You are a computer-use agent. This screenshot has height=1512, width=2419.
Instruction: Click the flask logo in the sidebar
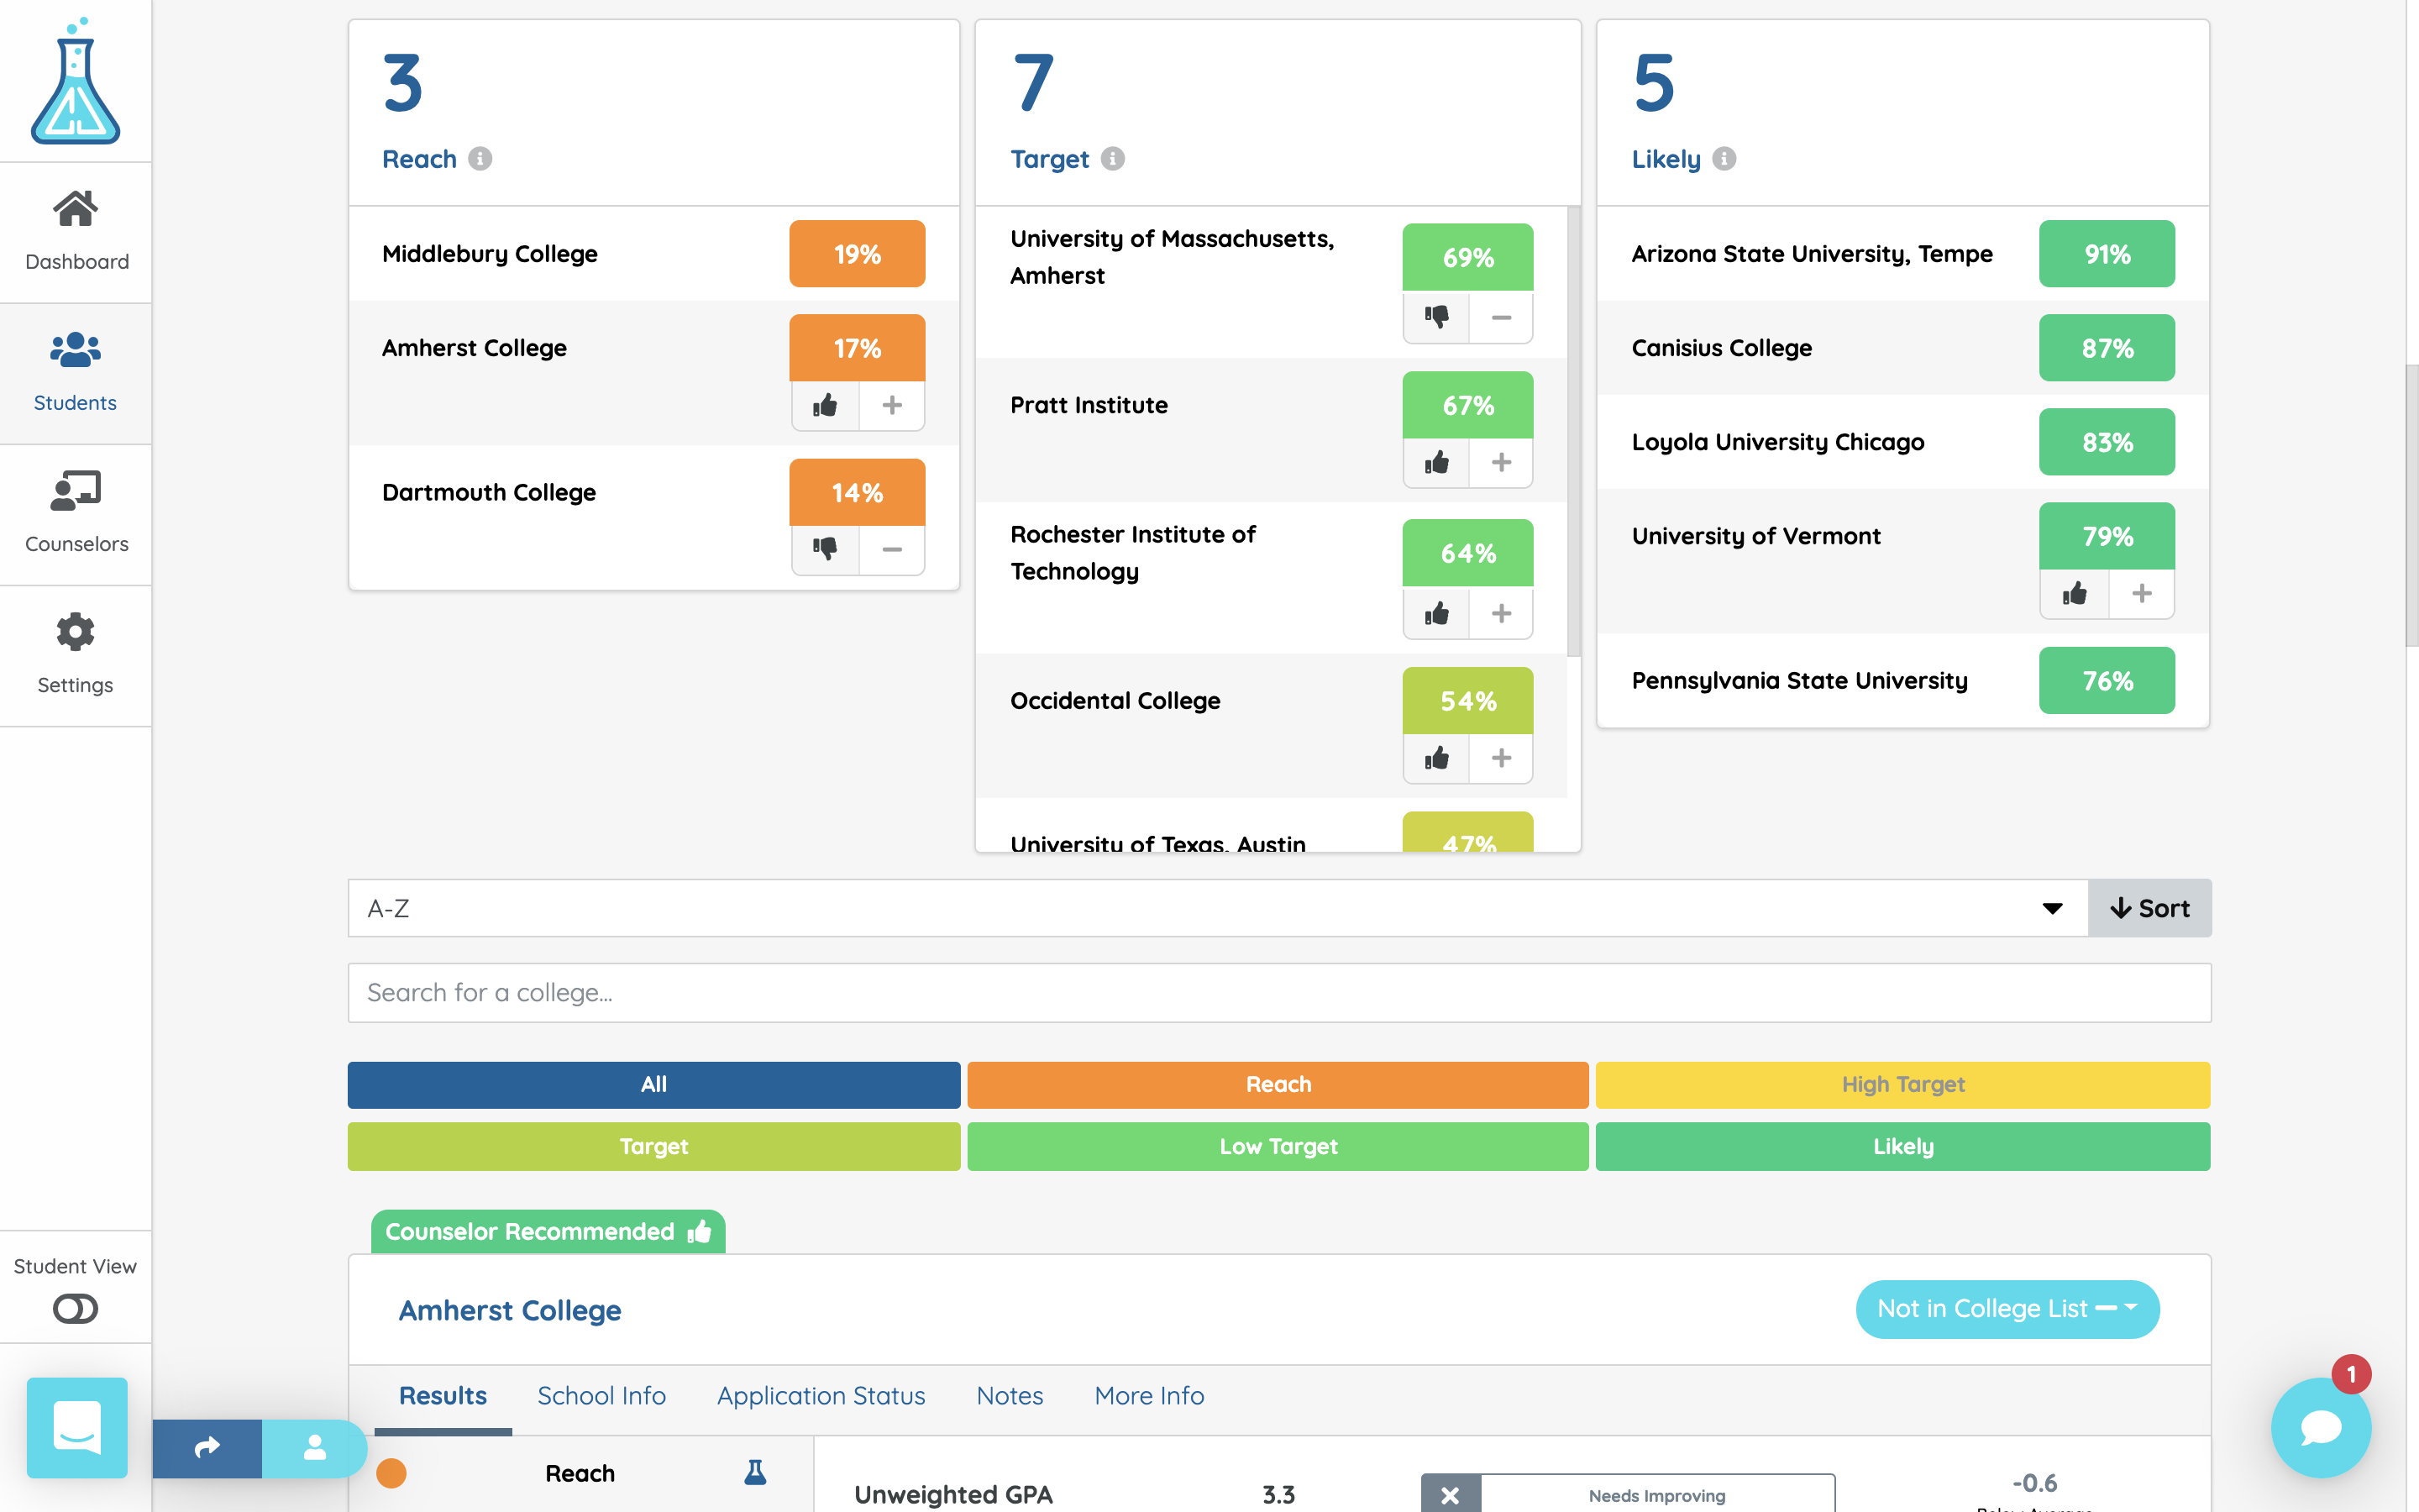75,81
